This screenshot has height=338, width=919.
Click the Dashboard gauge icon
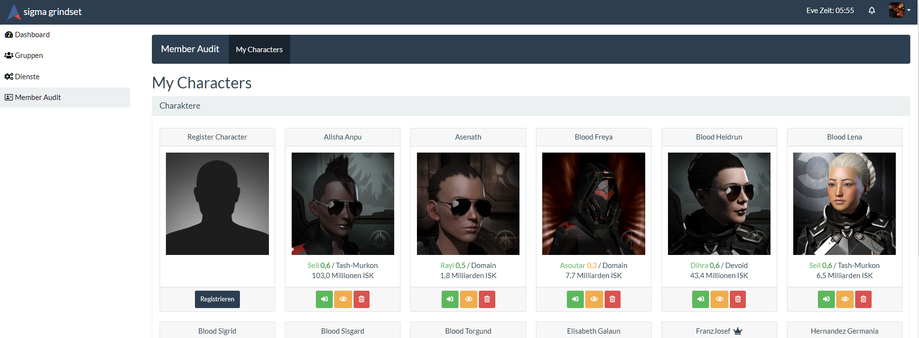point(9,35)
